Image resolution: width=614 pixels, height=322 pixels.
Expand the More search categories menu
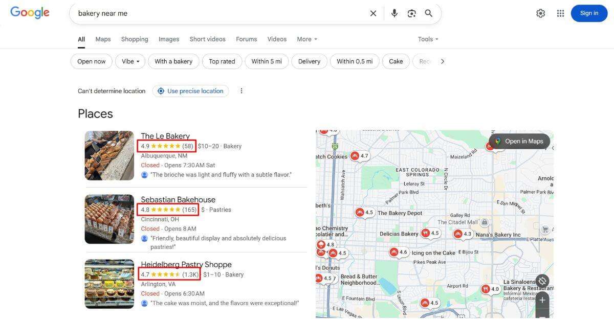[306, 39]
